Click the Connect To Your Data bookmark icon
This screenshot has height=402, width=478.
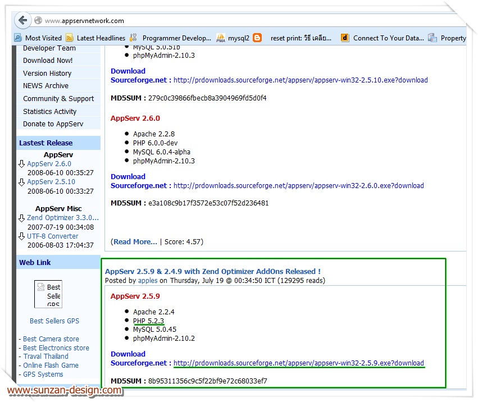coord(345,38)
